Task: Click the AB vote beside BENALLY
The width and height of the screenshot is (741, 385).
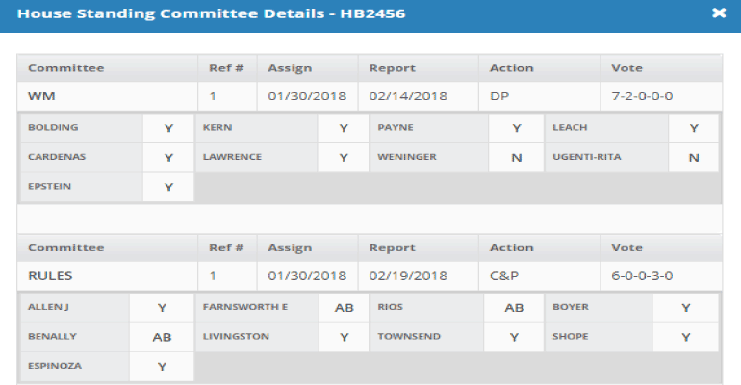Action: coord(162,338)
